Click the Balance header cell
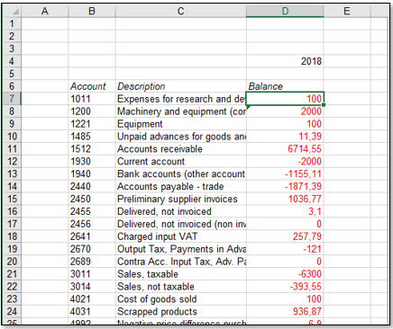The width and height of the screenshot is (393, 329). (285, 86)
